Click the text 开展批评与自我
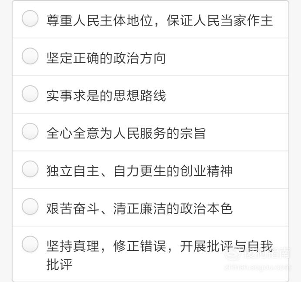Viewport: 301px width, 282px height. 227,246
